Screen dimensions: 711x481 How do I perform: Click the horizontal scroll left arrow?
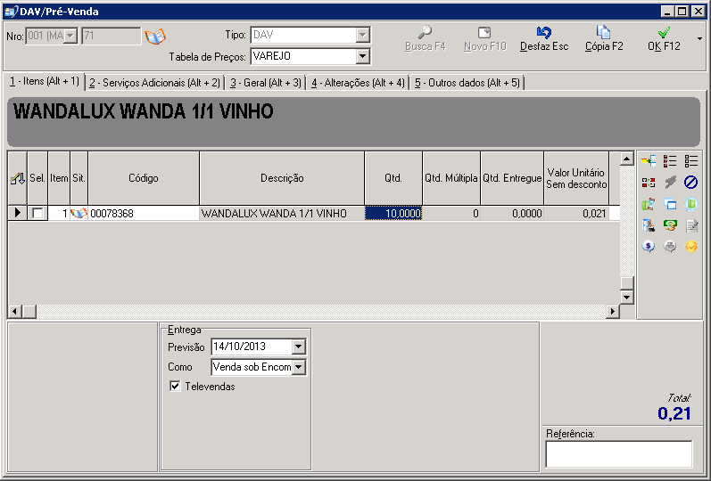15,311
